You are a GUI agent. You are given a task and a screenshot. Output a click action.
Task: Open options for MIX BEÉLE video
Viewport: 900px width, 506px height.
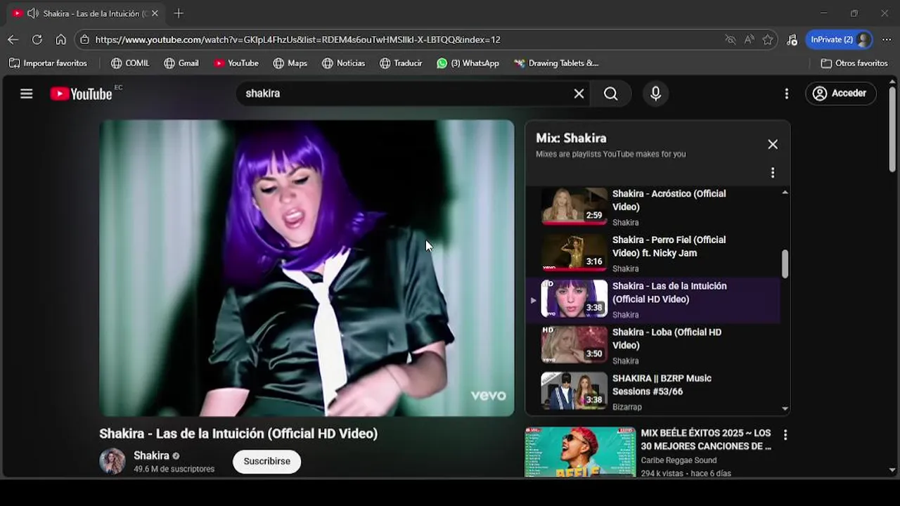[785, 435]
